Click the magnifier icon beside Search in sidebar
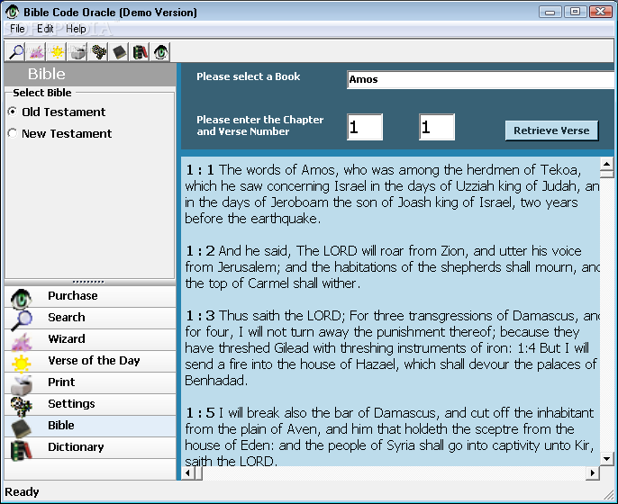Screen dimensions: 618x504 (21, 319)
